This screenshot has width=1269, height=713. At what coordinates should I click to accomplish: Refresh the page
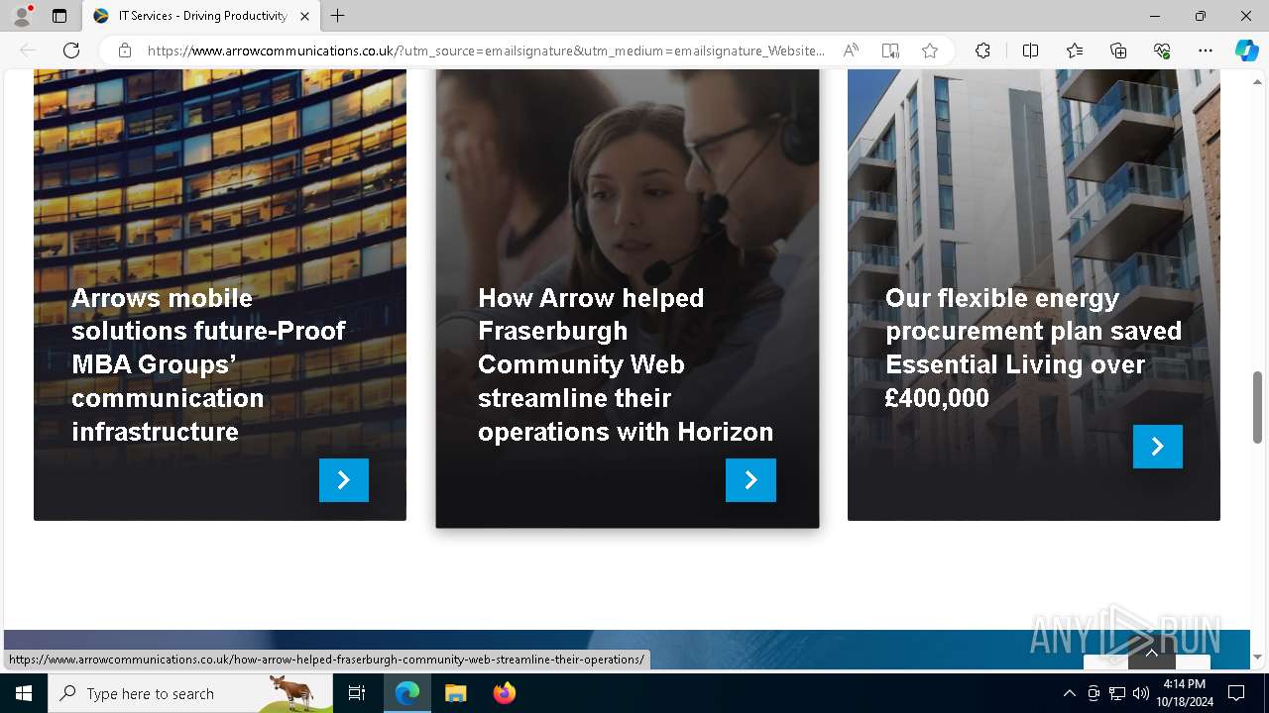[x=71, y=51]
